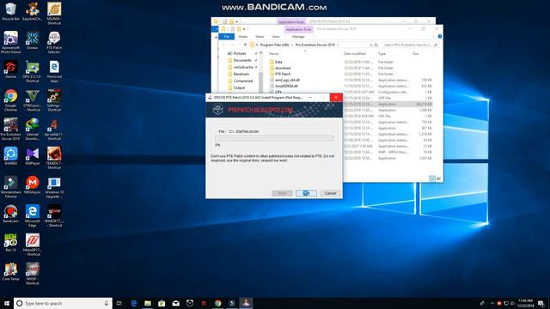Open the clock and date in system tray

coord(525,303)
